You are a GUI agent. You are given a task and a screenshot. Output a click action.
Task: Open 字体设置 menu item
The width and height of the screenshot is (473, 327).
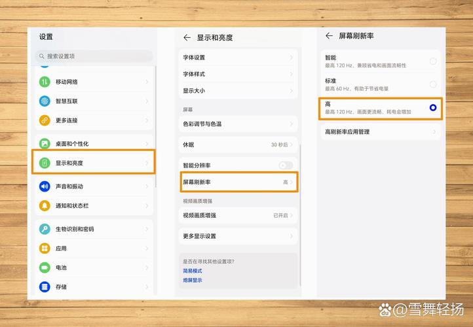pos(237,58)
